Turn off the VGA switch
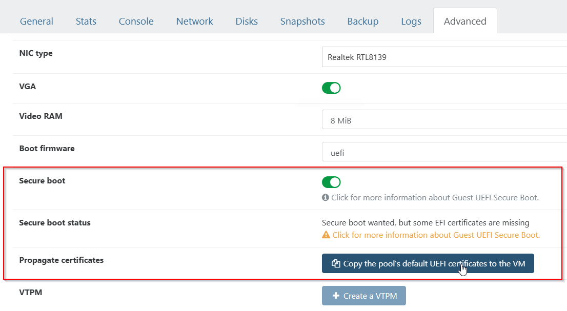This screenshot has width=567, height=311. [x=331, y=88]
